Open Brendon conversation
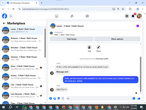 coord(22,49)
